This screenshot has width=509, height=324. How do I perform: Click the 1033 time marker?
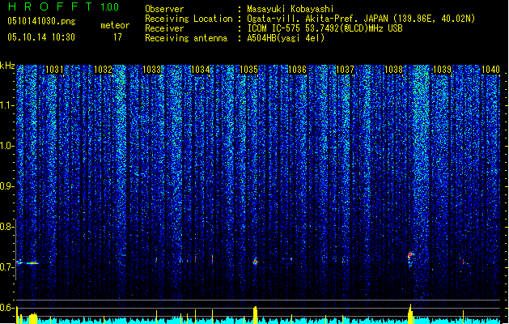point(151,70)
